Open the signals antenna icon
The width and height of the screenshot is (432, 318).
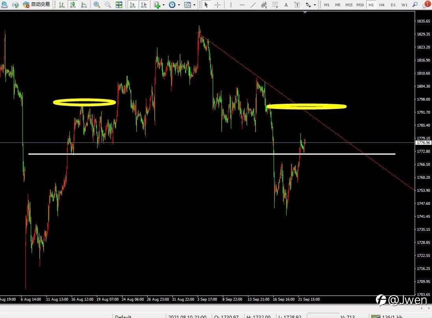click(15, 4)
